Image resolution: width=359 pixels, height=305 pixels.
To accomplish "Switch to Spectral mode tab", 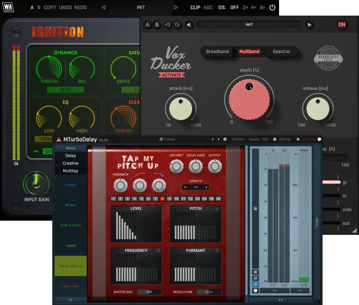I will 281,52.
